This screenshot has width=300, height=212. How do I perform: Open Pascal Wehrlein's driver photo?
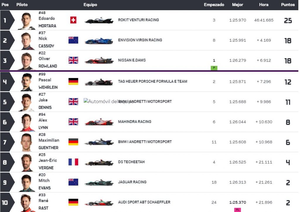coord(26,82)
